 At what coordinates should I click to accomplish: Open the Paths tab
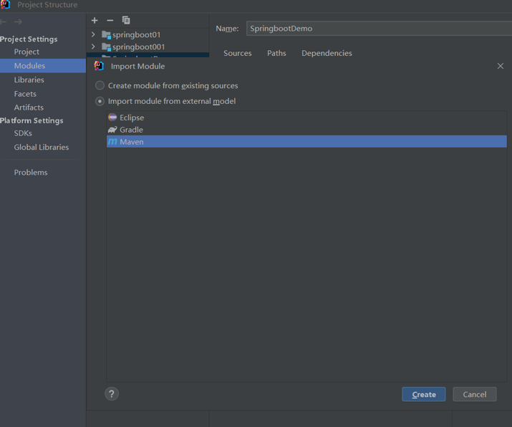click(276, 53)
